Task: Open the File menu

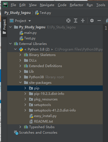Action: pyautogui.click(x=13, y=5)
